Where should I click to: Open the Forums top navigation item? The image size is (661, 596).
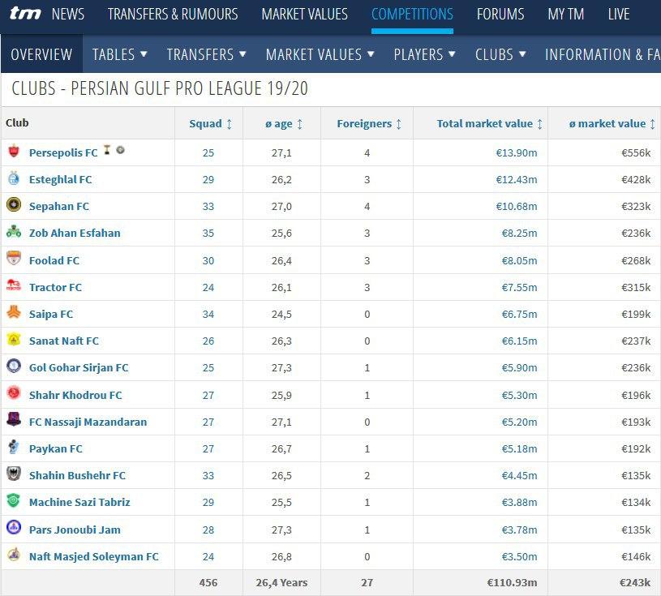click(x=500, y=15)
